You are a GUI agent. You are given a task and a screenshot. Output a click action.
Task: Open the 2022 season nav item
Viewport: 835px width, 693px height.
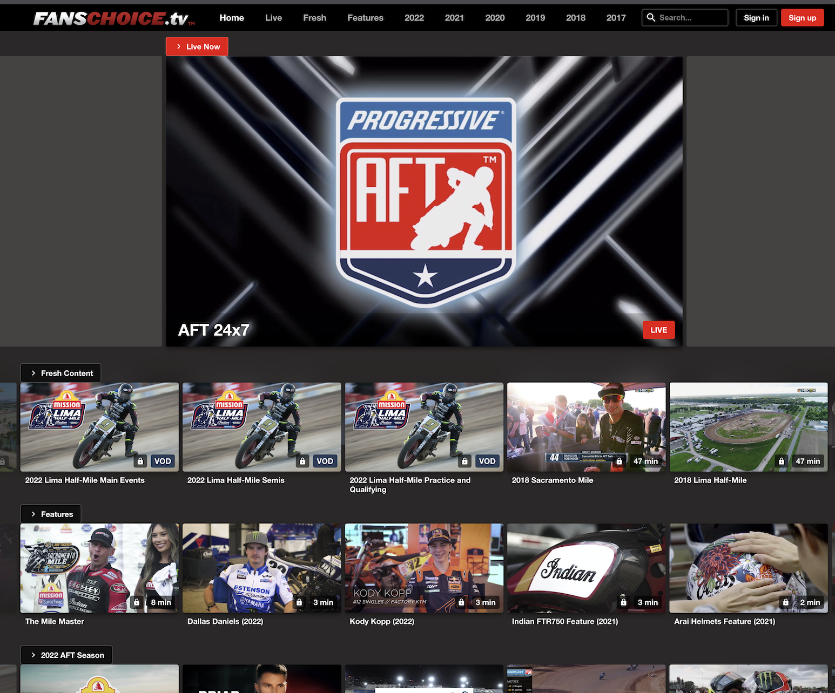pos(414,18)
